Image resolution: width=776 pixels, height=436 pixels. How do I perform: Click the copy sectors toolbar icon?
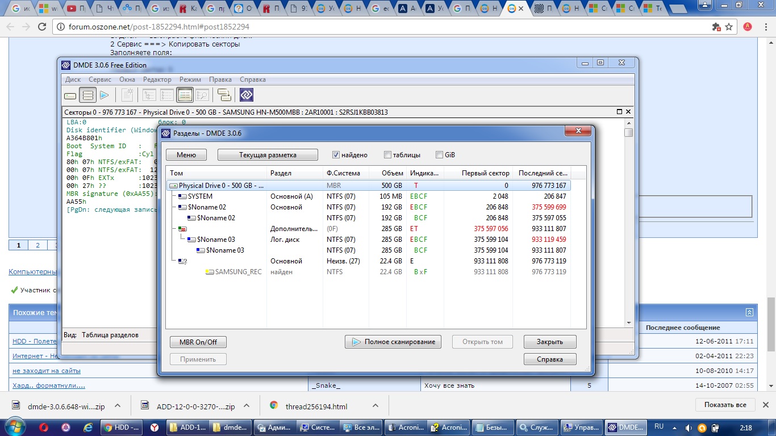tap(224, 95)
